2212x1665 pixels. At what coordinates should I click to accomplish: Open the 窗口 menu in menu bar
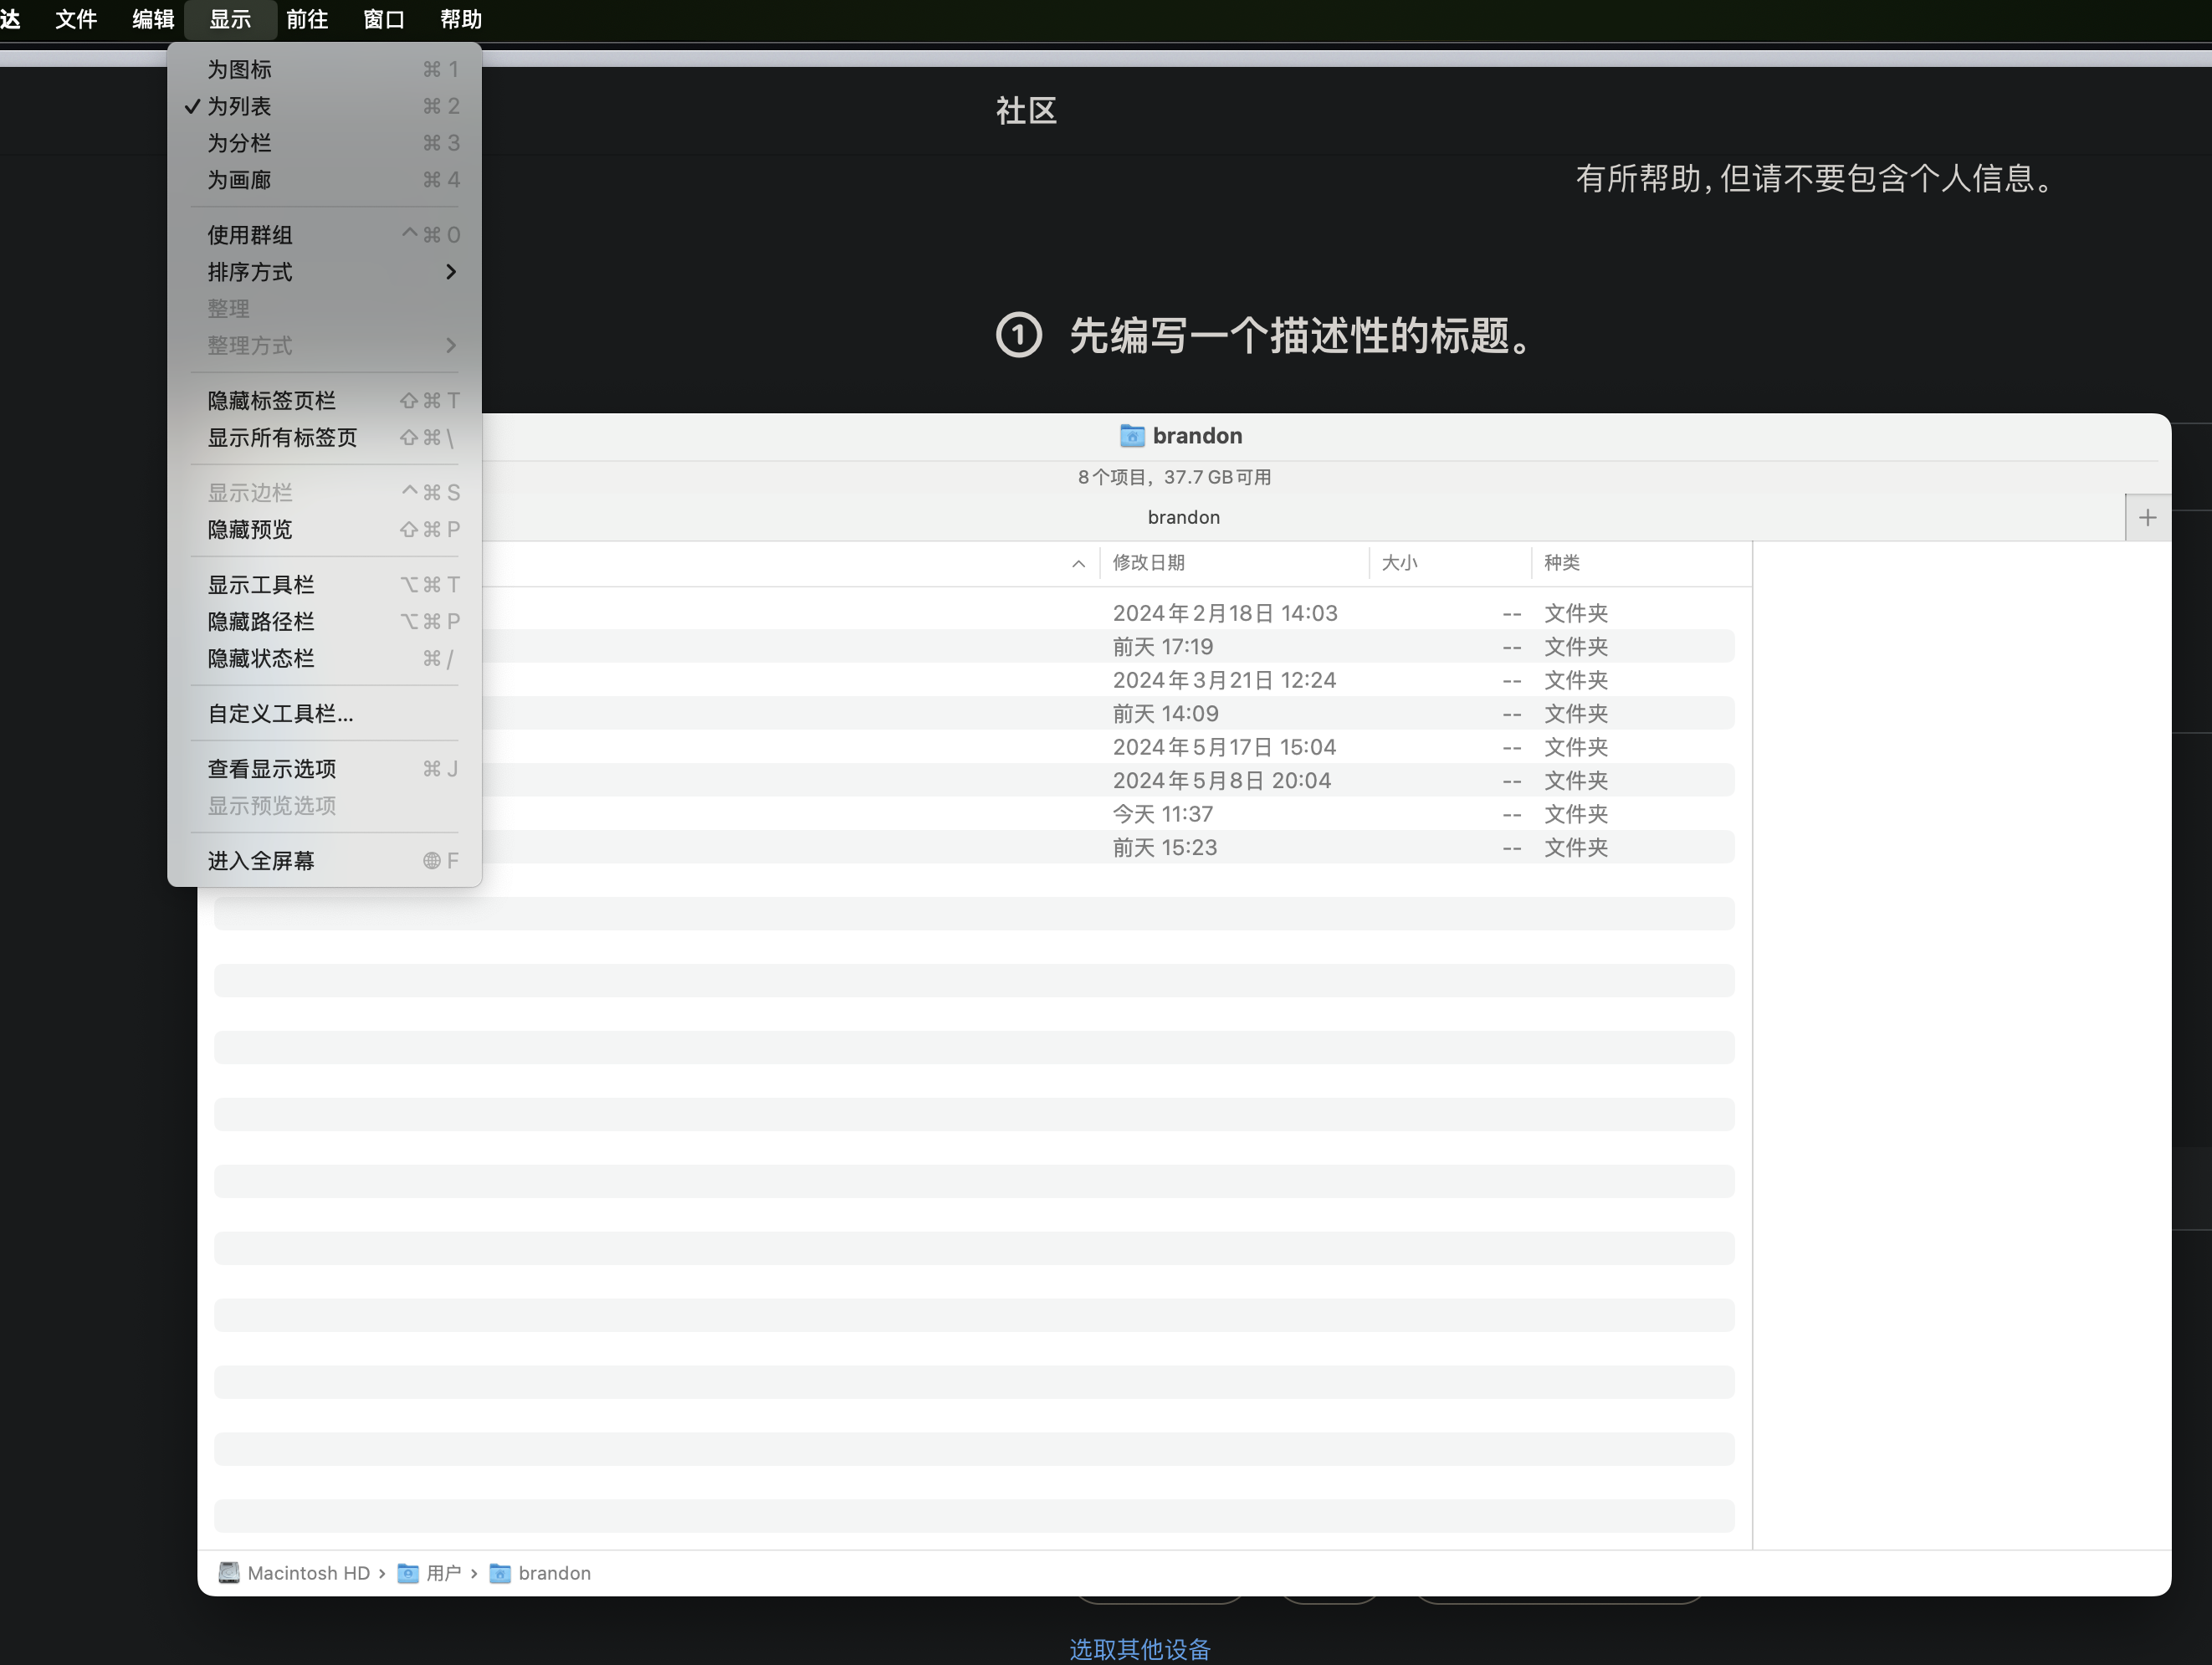pos(384,19)
